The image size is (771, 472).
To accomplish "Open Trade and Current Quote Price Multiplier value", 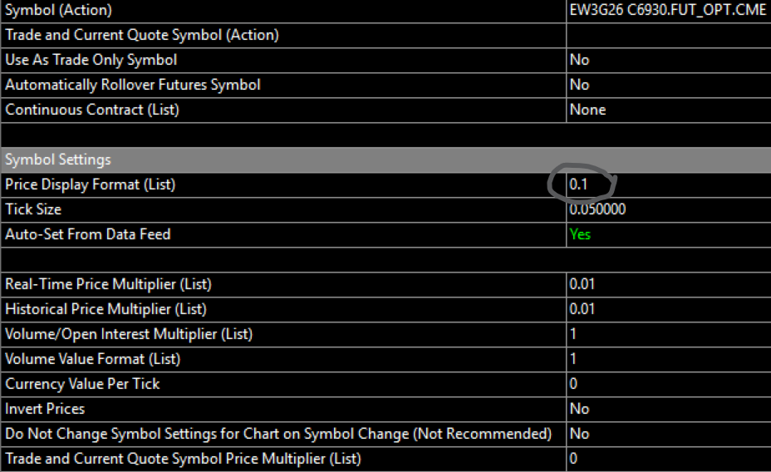I will 573,459.
